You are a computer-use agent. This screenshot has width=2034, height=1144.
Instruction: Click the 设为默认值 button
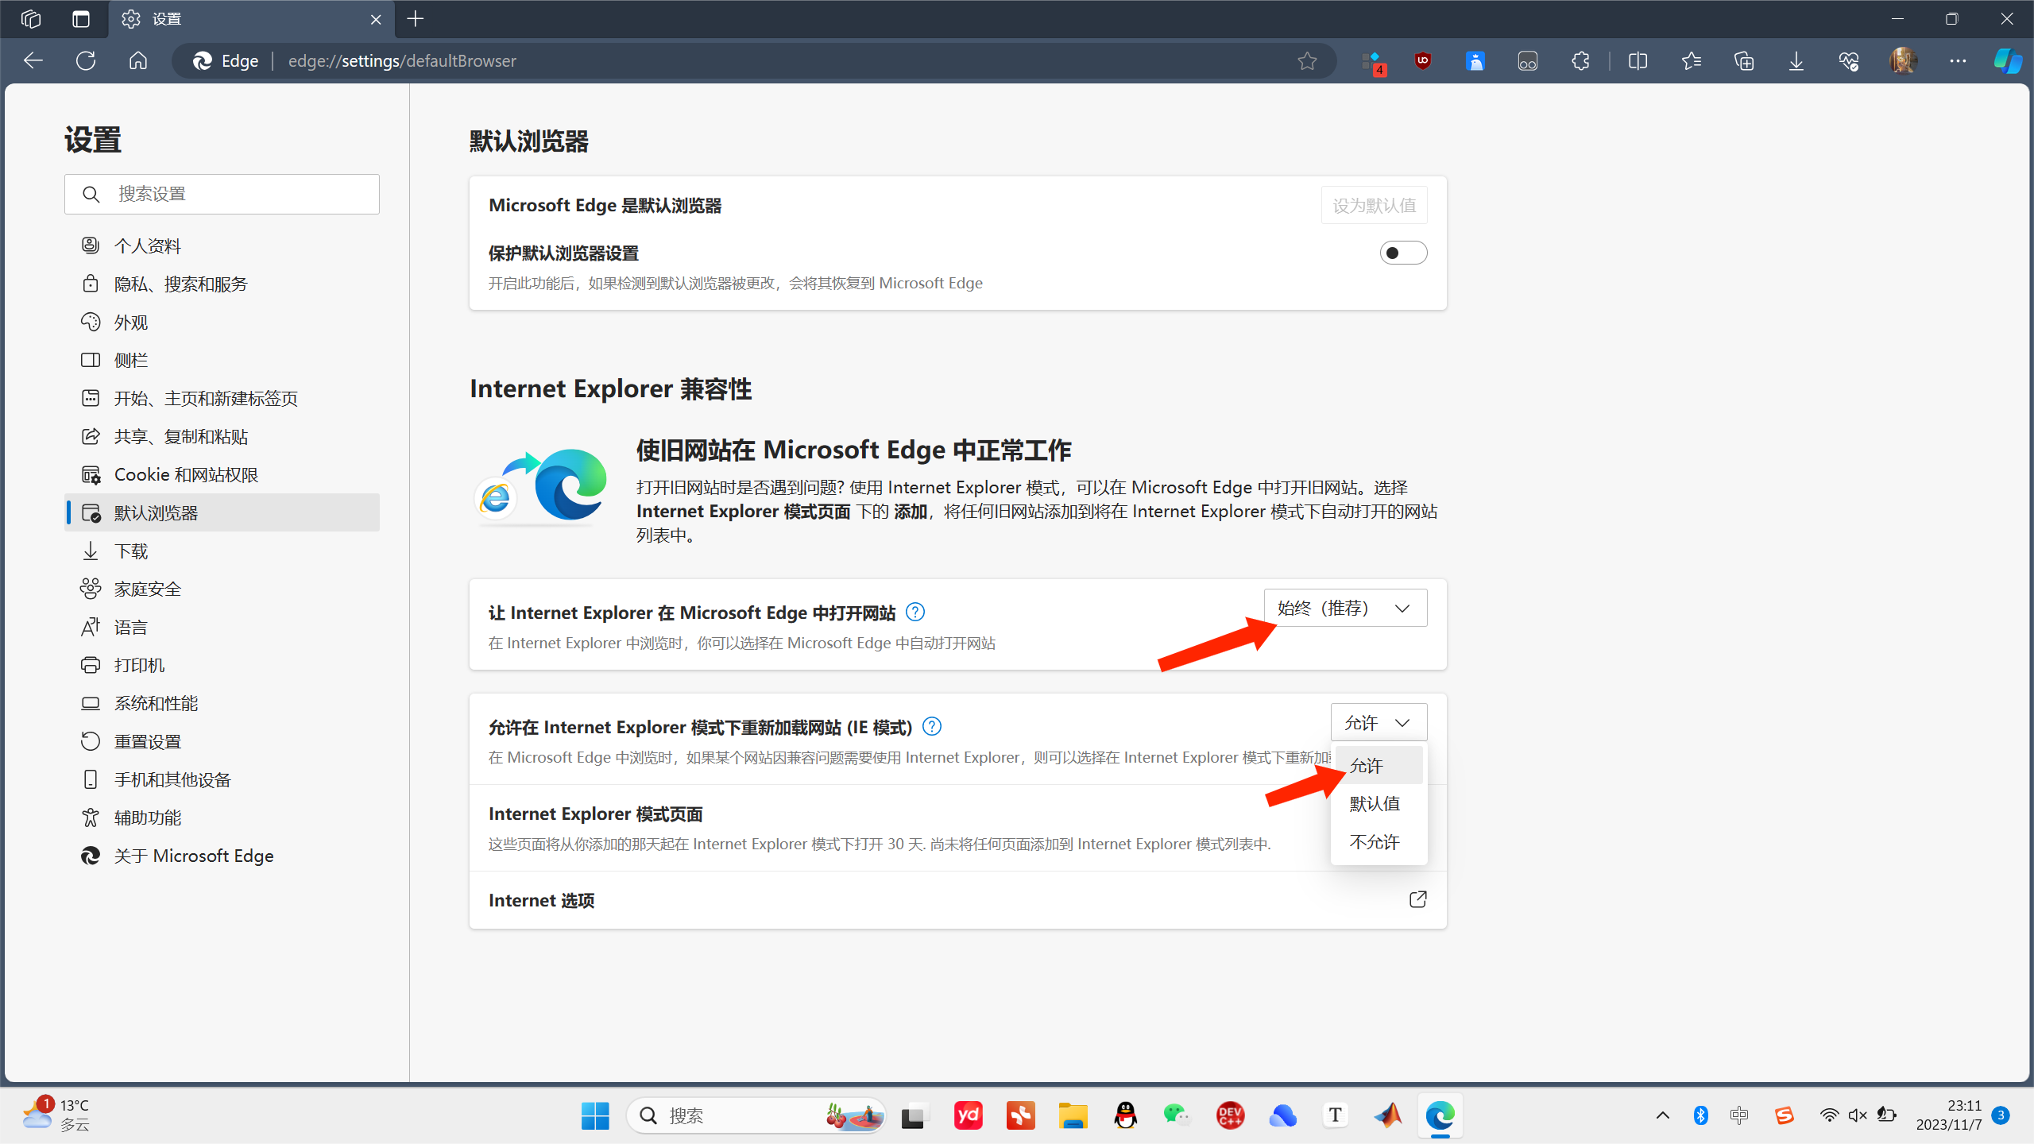click(x=1374, y=205)
